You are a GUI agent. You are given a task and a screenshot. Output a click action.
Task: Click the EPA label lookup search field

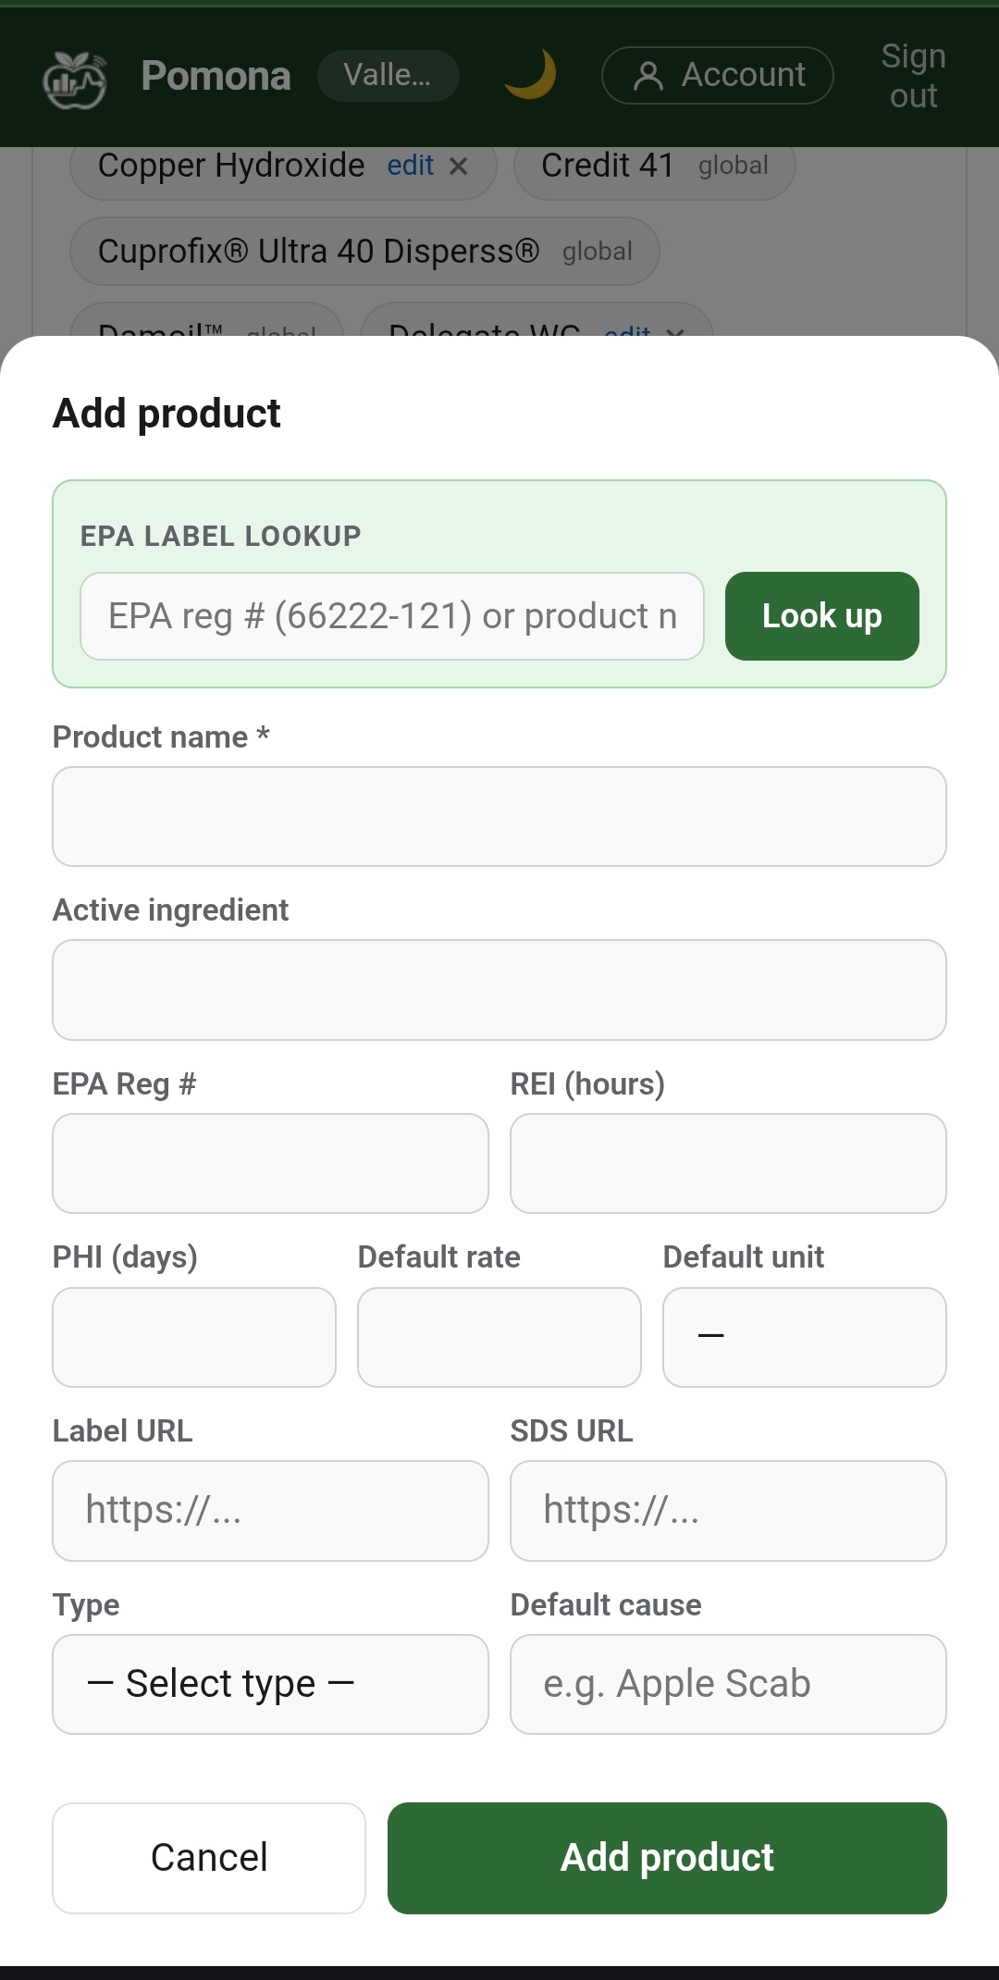coord(392,616)
